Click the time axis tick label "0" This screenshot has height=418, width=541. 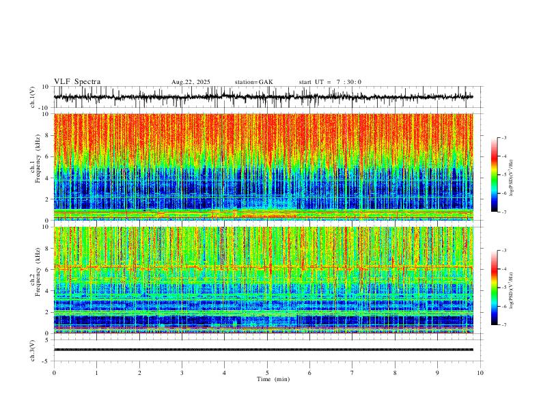click(54, 373)
